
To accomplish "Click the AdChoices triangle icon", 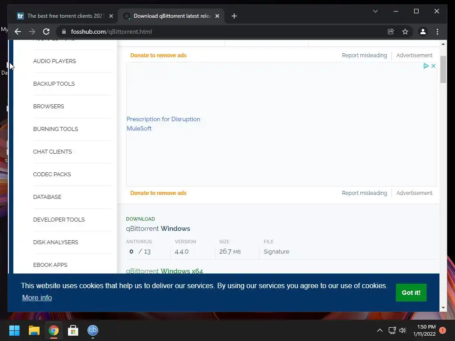I will pyautogui.click(x=426, y=66).
